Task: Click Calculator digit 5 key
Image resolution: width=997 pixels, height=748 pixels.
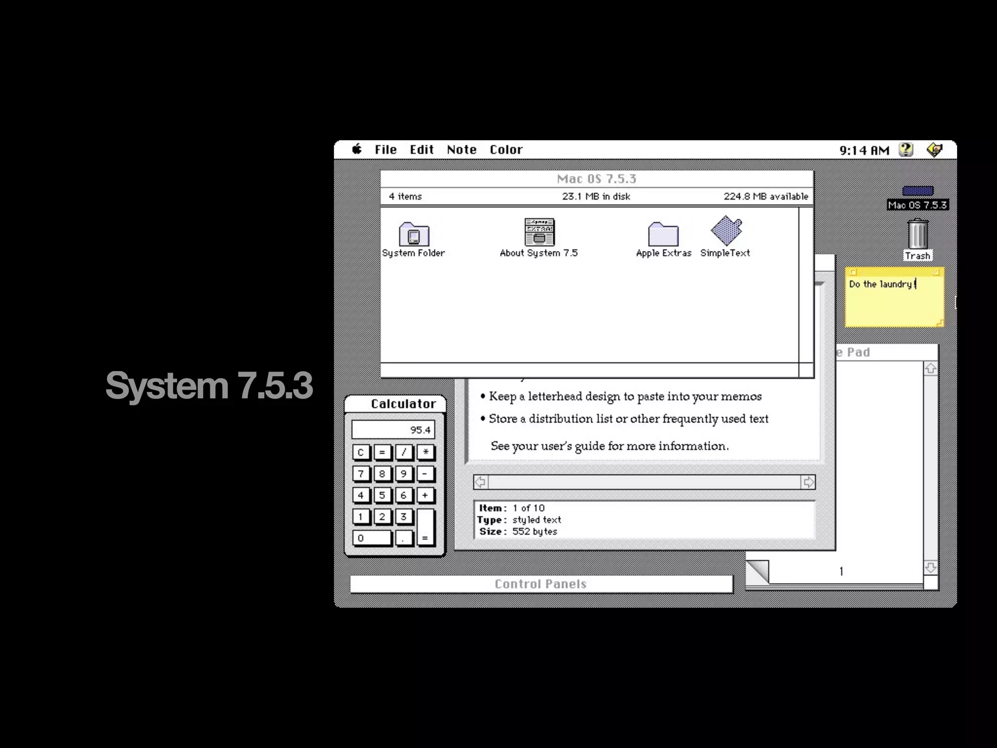Action: tap(382, 495)
